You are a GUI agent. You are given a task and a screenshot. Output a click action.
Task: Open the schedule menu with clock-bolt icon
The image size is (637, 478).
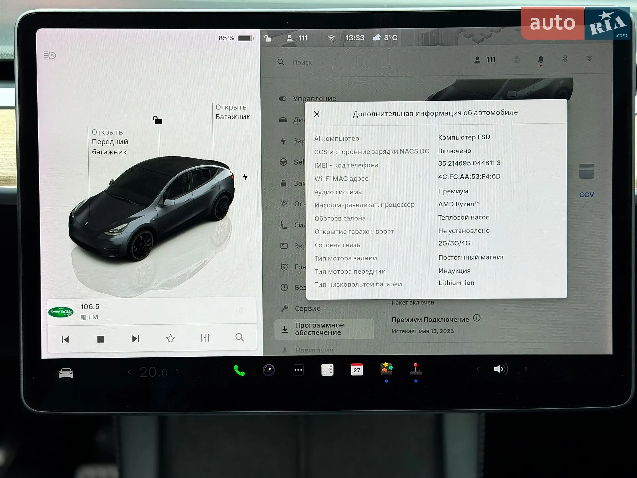pos(284,267)
